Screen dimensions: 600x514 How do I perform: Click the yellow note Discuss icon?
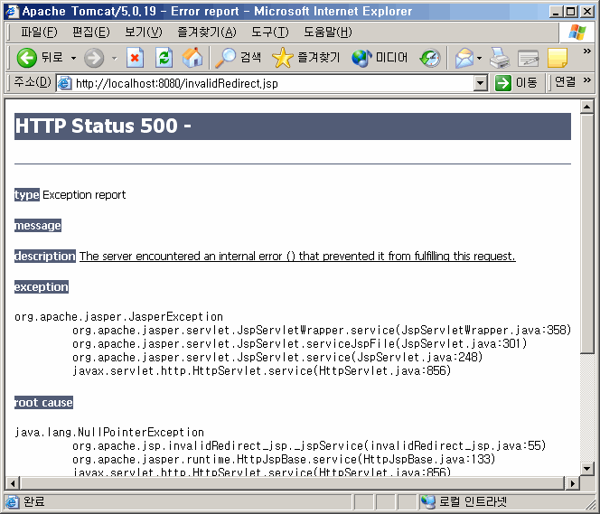(x=558, y=58)
